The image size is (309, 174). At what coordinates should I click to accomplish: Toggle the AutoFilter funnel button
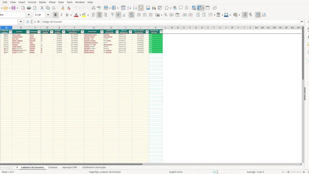click(x=141, y=8)
